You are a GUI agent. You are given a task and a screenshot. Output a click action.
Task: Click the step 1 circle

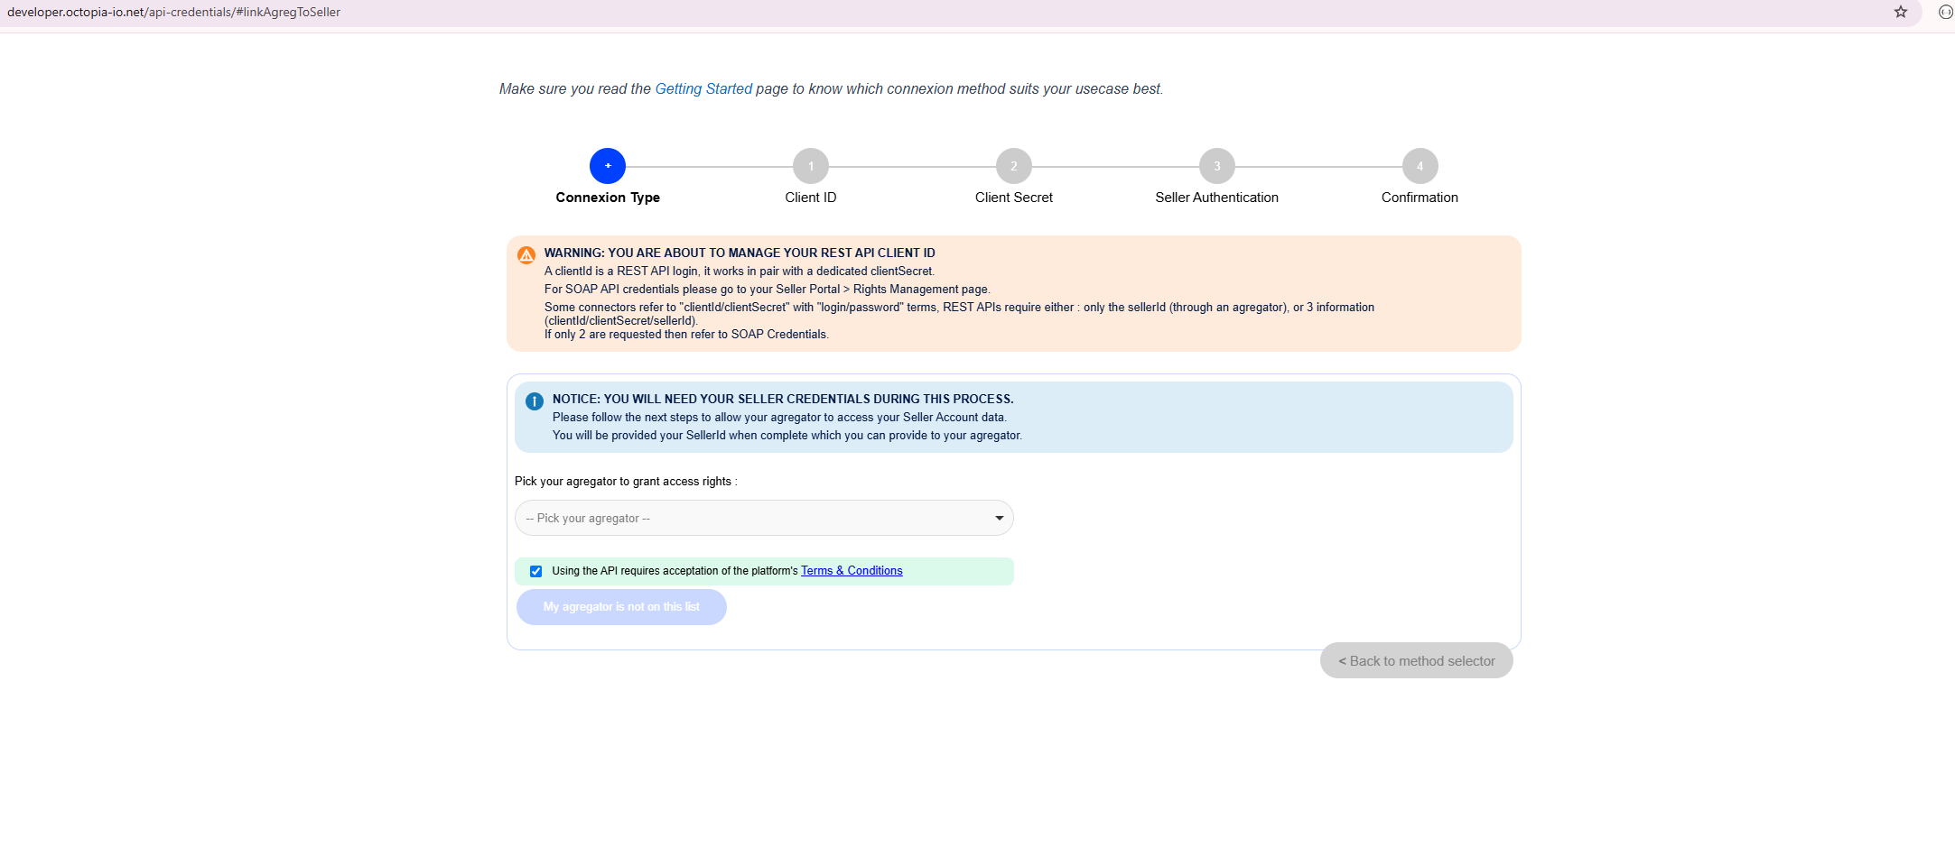tap(811, 166)
